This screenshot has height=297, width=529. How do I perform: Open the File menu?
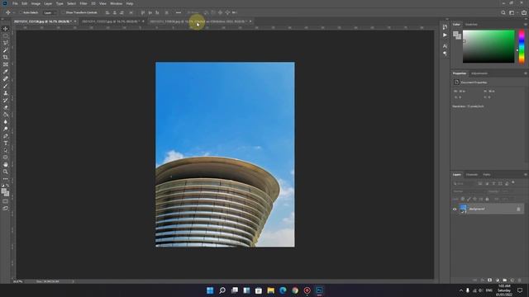point(15,3)
